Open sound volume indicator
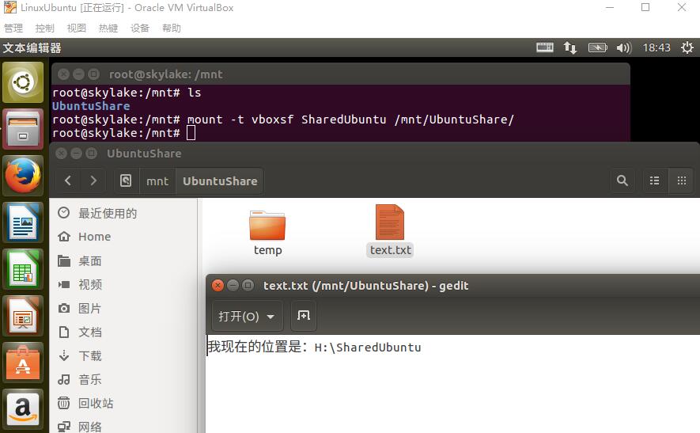The height and width of the screenshot is (433, 700). (x=623, y=47)
